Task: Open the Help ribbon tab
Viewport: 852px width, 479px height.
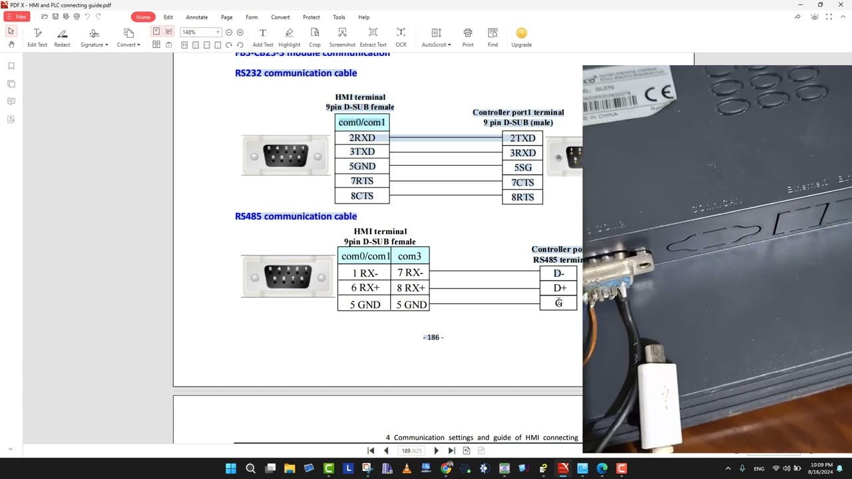Action: click(x=363, y=17)
